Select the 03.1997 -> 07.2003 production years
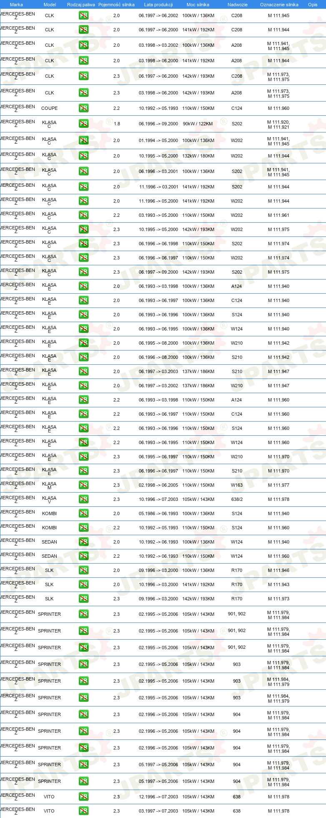326x818 pixels. (x=158, y=811)
